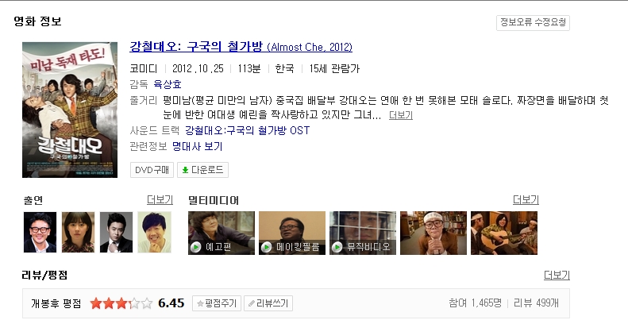
Task: Open the second cast member's photo, the actress
Action: pos(78,233)
